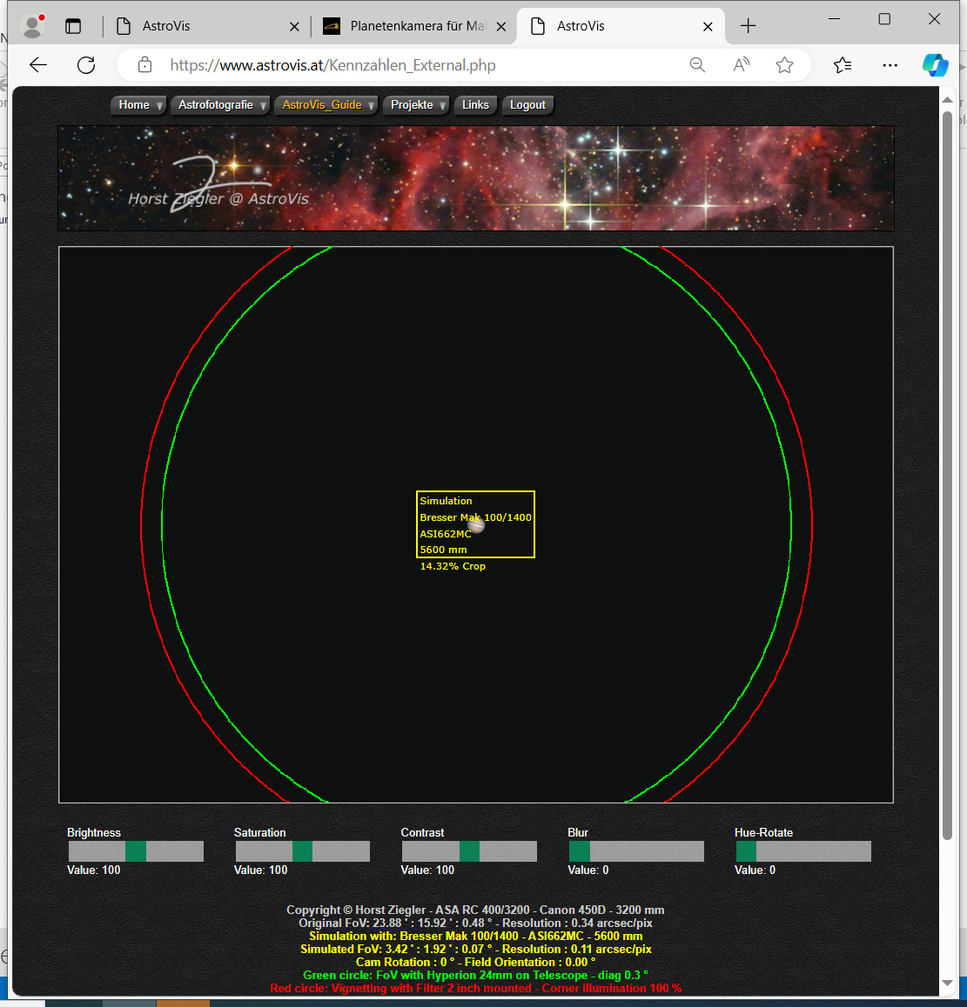Close the first AstroVis tab
967x1007 pixels.
[x=294, y=26]
